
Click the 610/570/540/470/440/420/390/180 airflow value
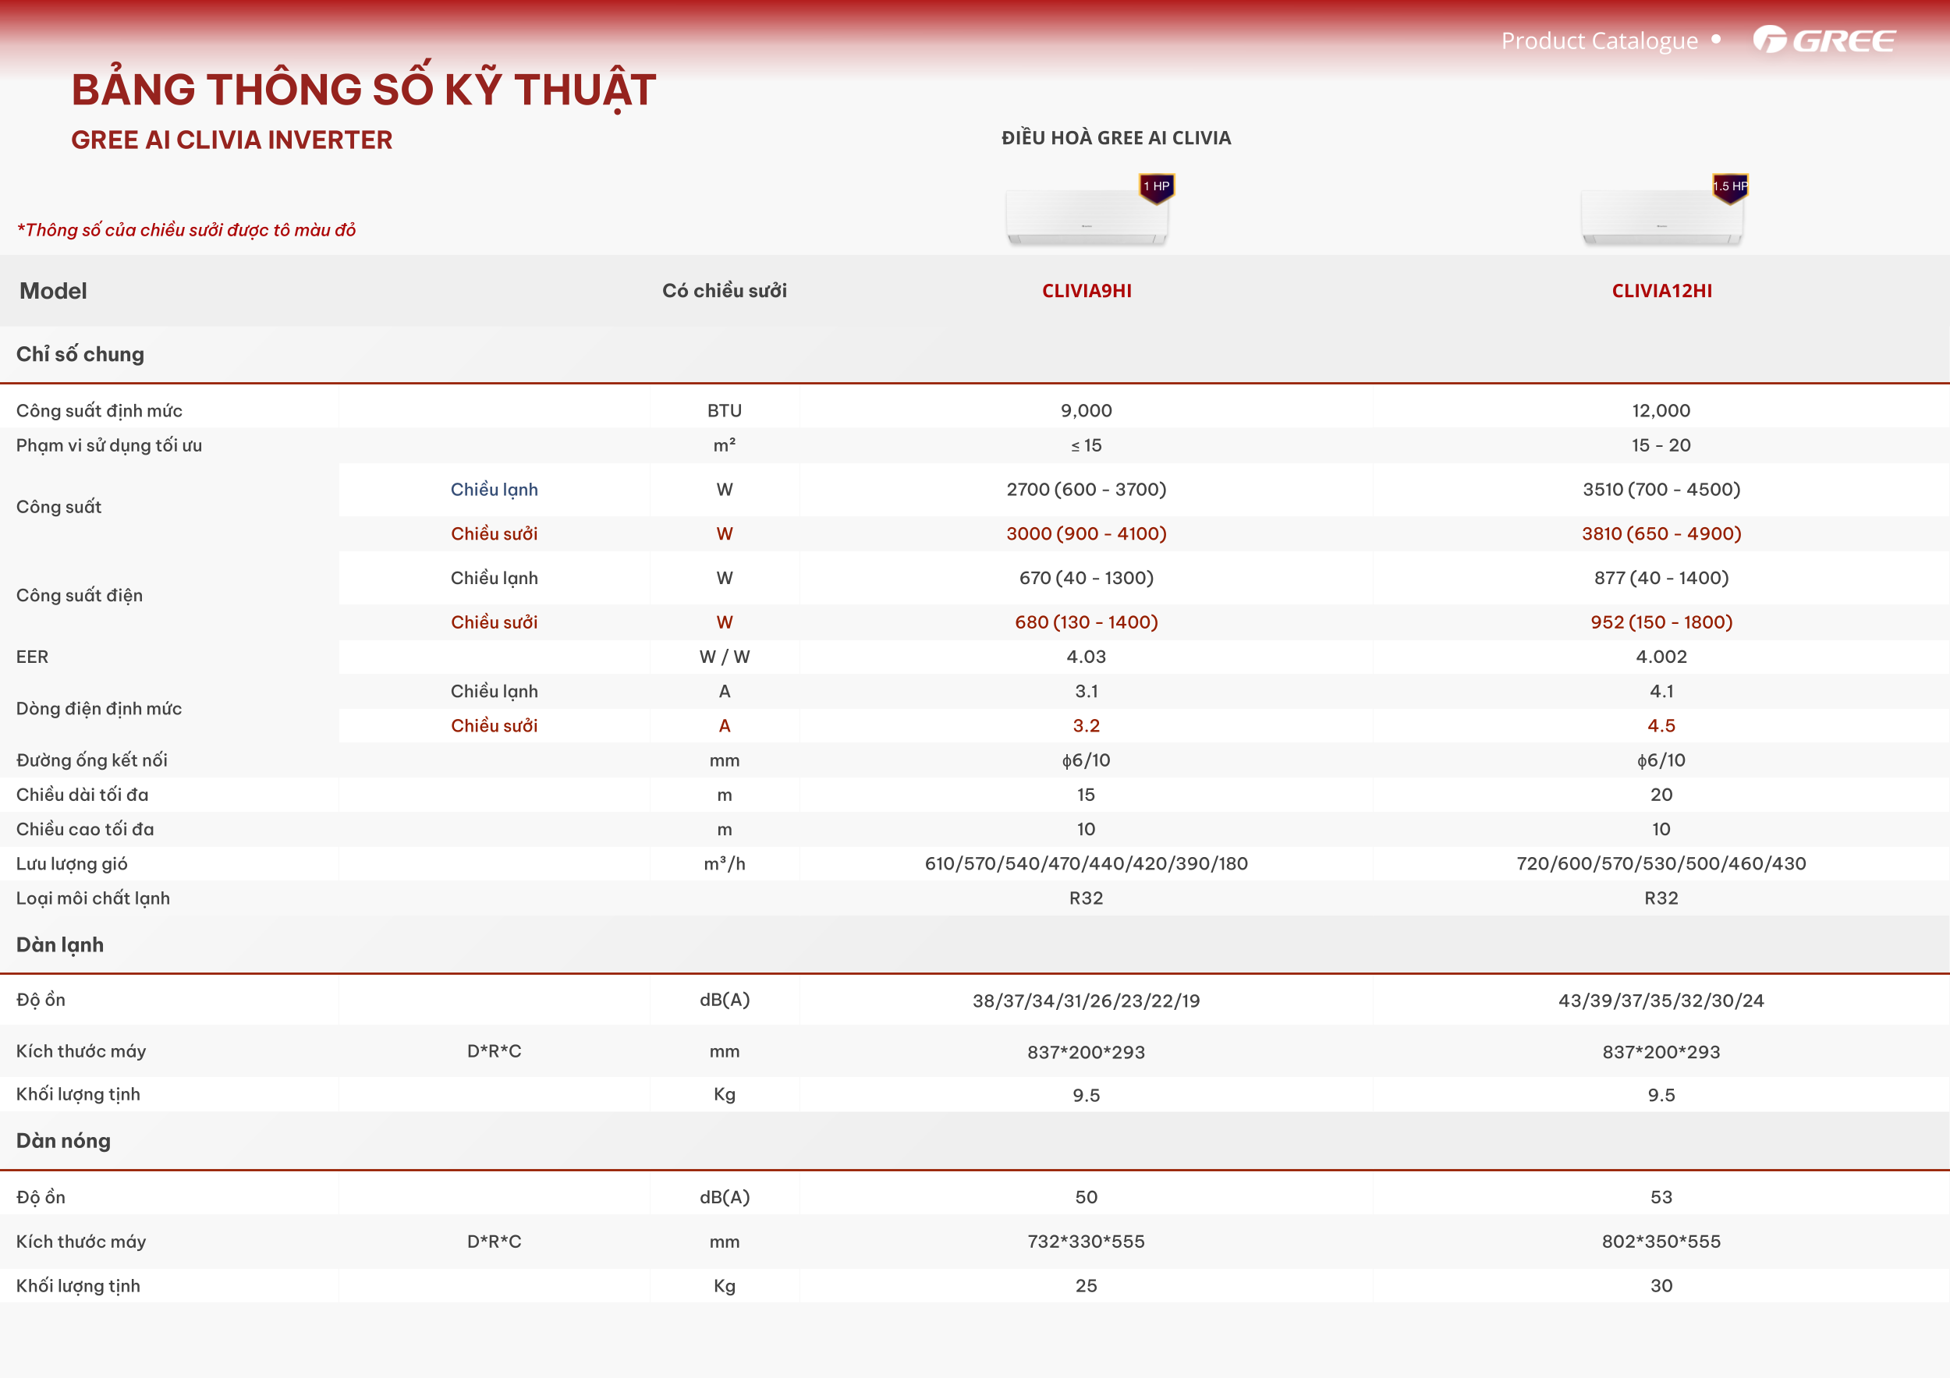click(1087, 864)
